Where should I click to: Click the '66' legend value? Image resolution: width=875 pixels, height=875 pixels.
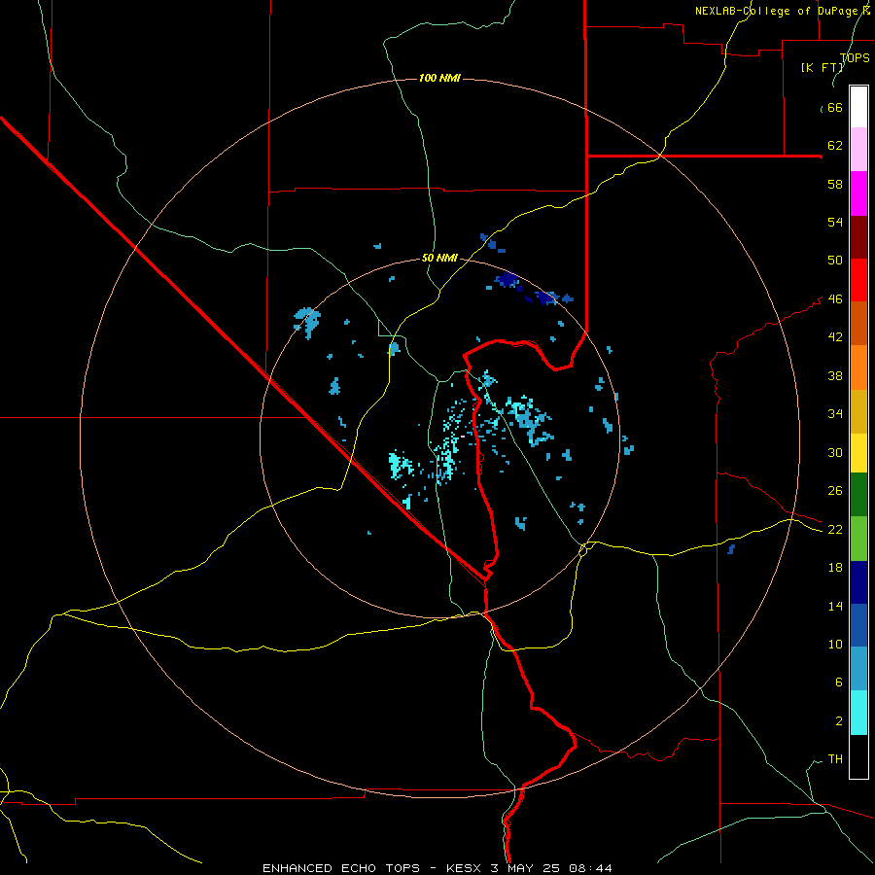(x=835, y=108)
